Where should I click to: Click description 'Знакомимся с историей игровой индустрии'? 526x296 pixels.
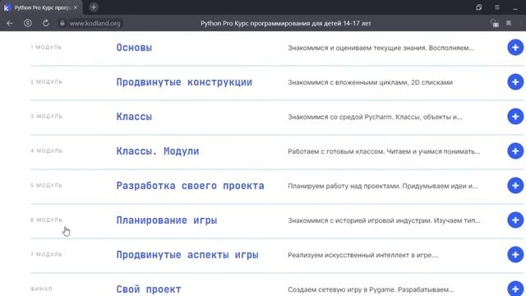pyautogui.click(x=384, y=221)
